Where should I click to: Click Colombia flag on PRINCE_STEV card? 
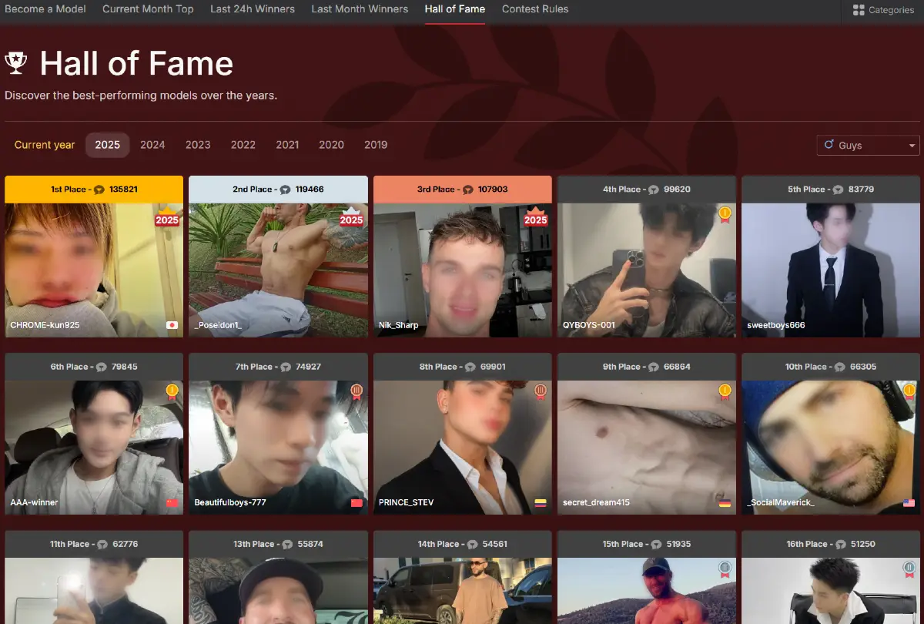tap(541, 503)
